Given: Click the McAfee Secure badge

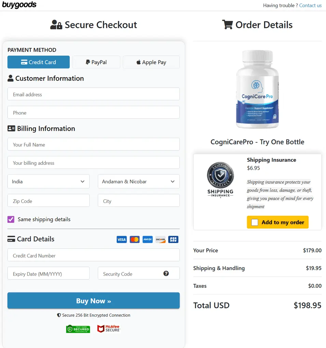Looking at the screenshot, I should coord(109,329).
